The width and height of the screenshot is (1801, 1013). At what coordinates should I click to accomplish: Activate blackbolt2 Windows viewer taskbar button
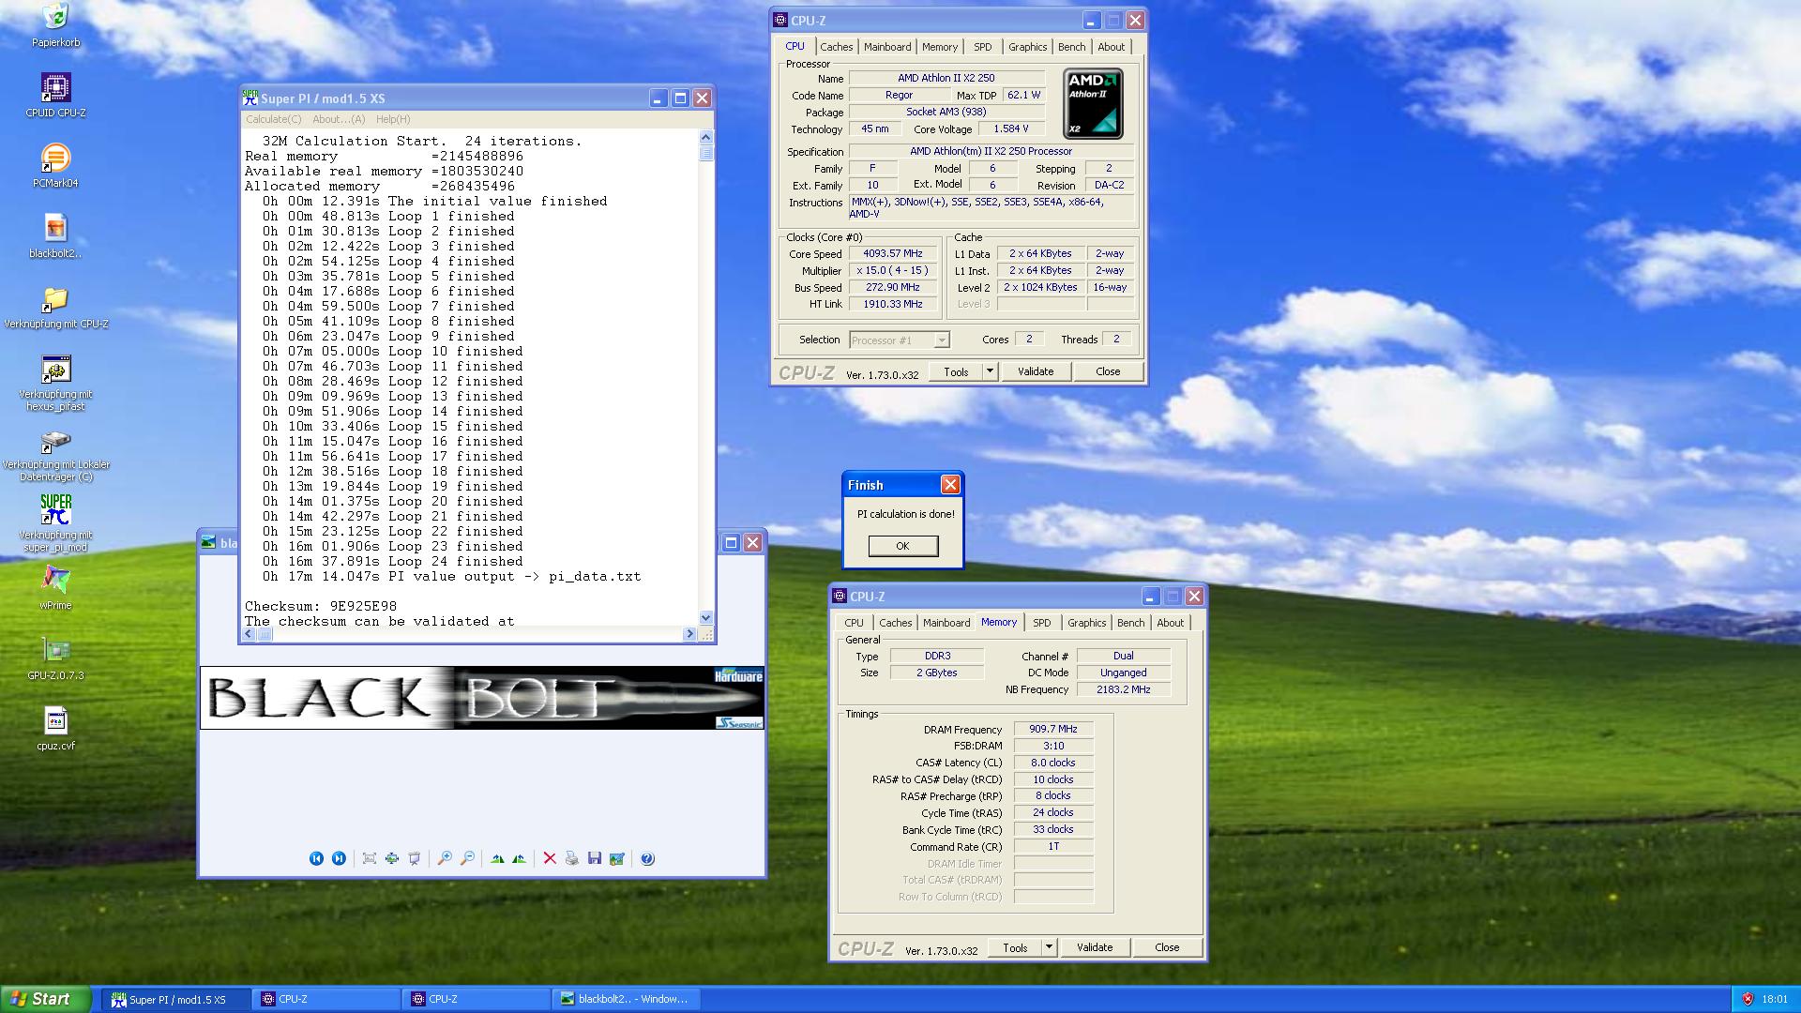[x=627, y=999]
